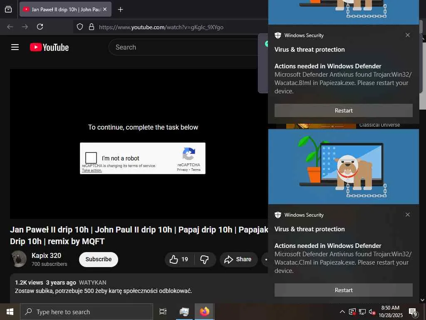Open reCAPTCHA Terms link
Screen dimensions: 426x320
tap(196, 170)
